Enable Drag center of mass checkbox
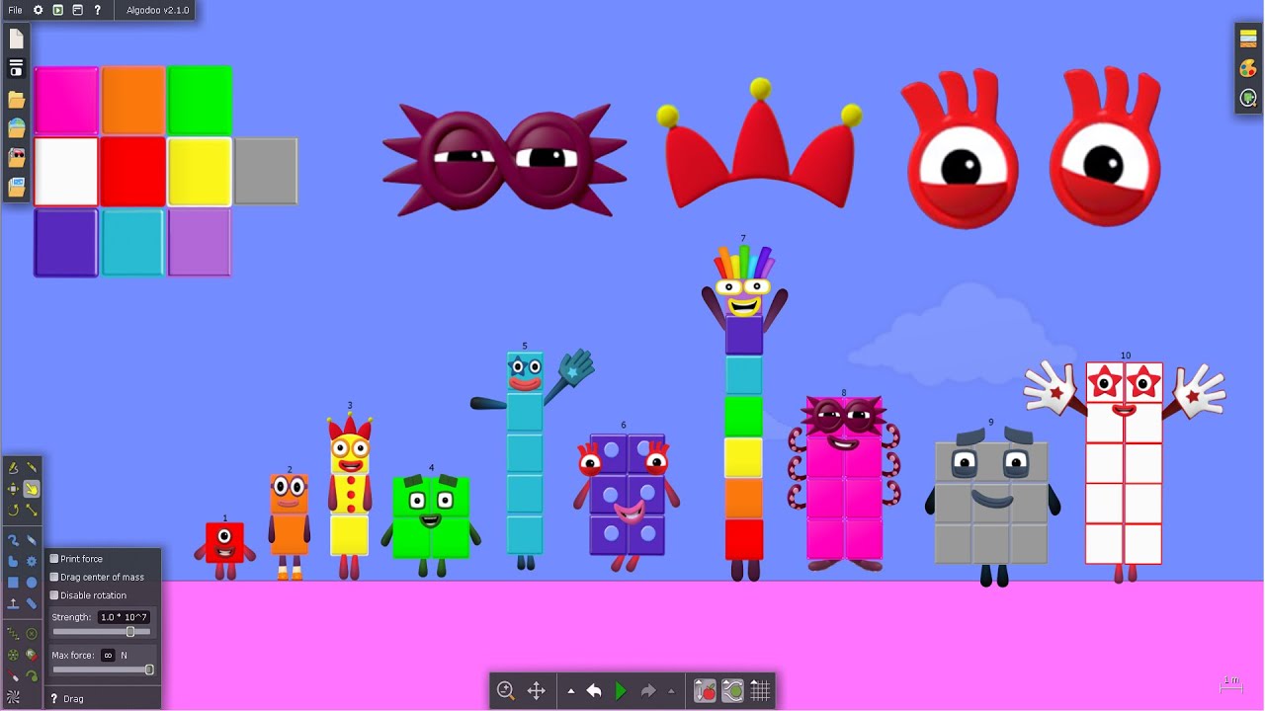This screenshot has width=1265, height=711. [x=54, y=577]
